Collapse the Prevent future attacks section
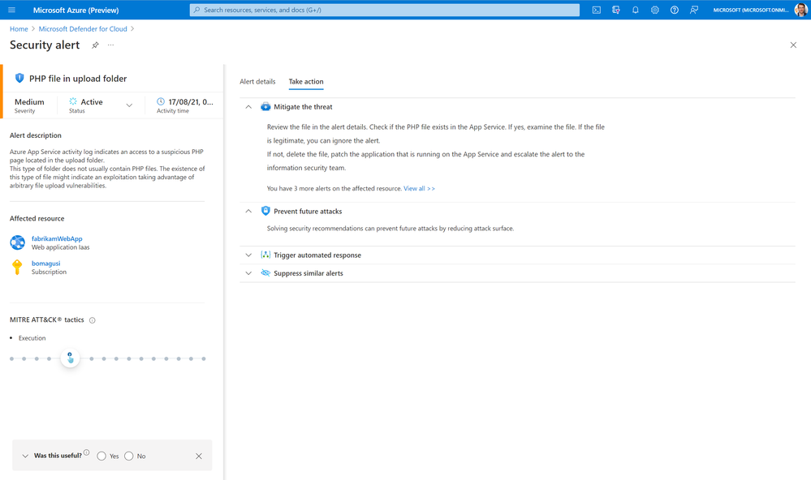The image size is (811, 480). click(248, 211)
